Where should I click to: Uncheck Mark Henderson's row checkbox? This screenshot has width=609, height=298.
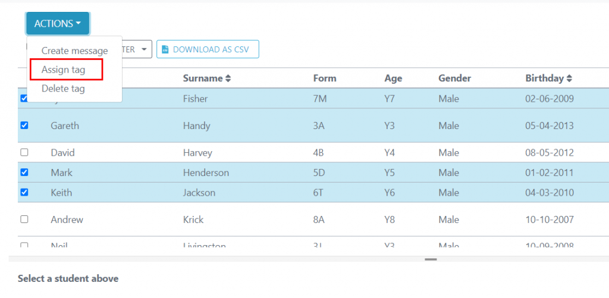point(24,172)
